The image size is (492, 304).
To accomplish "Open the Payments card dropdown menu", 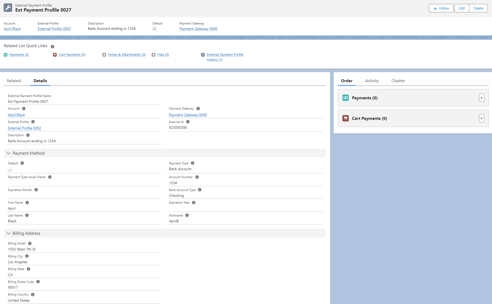I will (481, 98).
